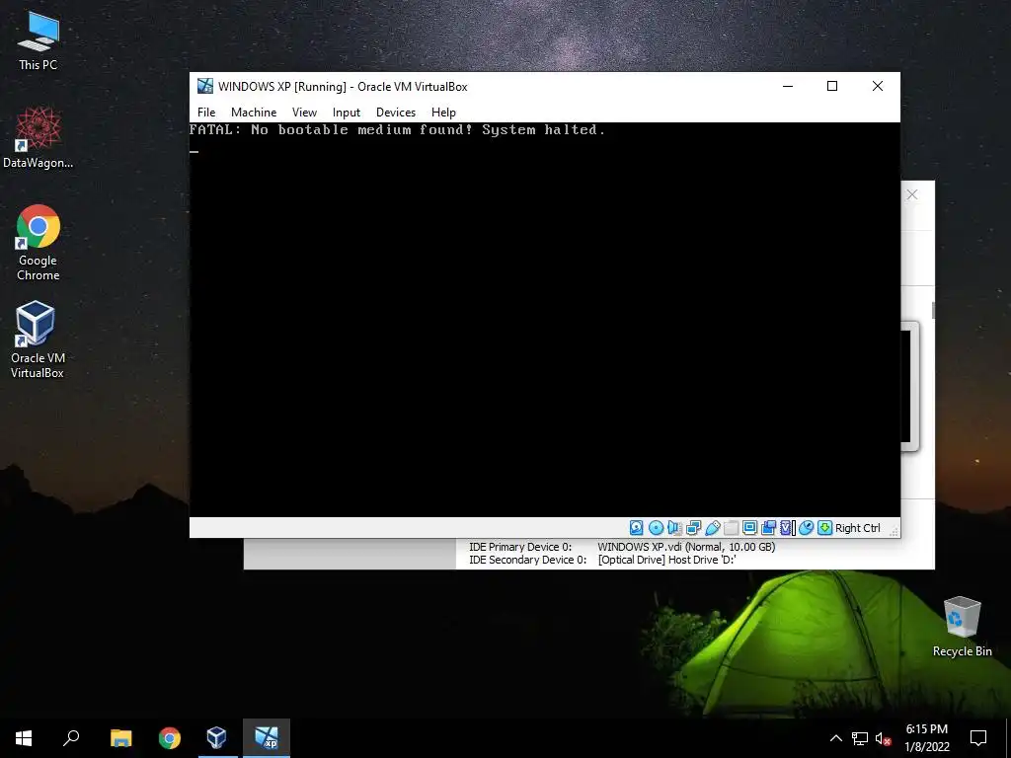This screenshot has width=1011, height=758.
Task: Open the Input menu
Action: pyautogui.click(x=347, y=113)
